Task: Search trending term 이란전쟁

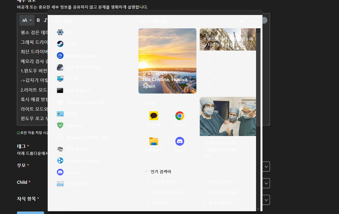Action: pos(157,203)
